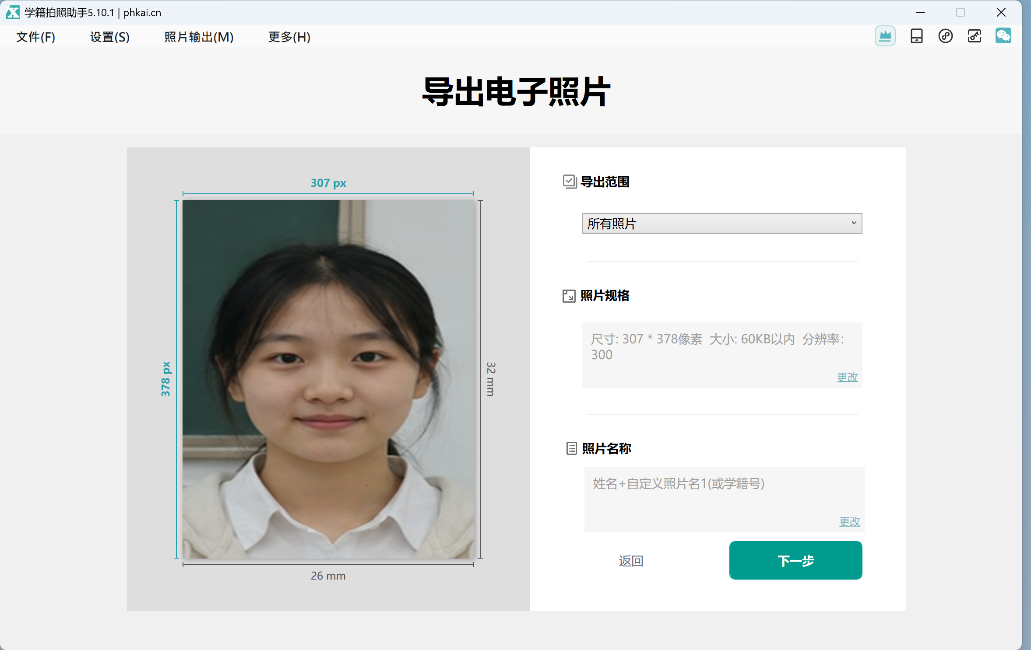Click the 32 mm height label
The width and height of the screenshot is (1031, 650).
pos(491,379)
